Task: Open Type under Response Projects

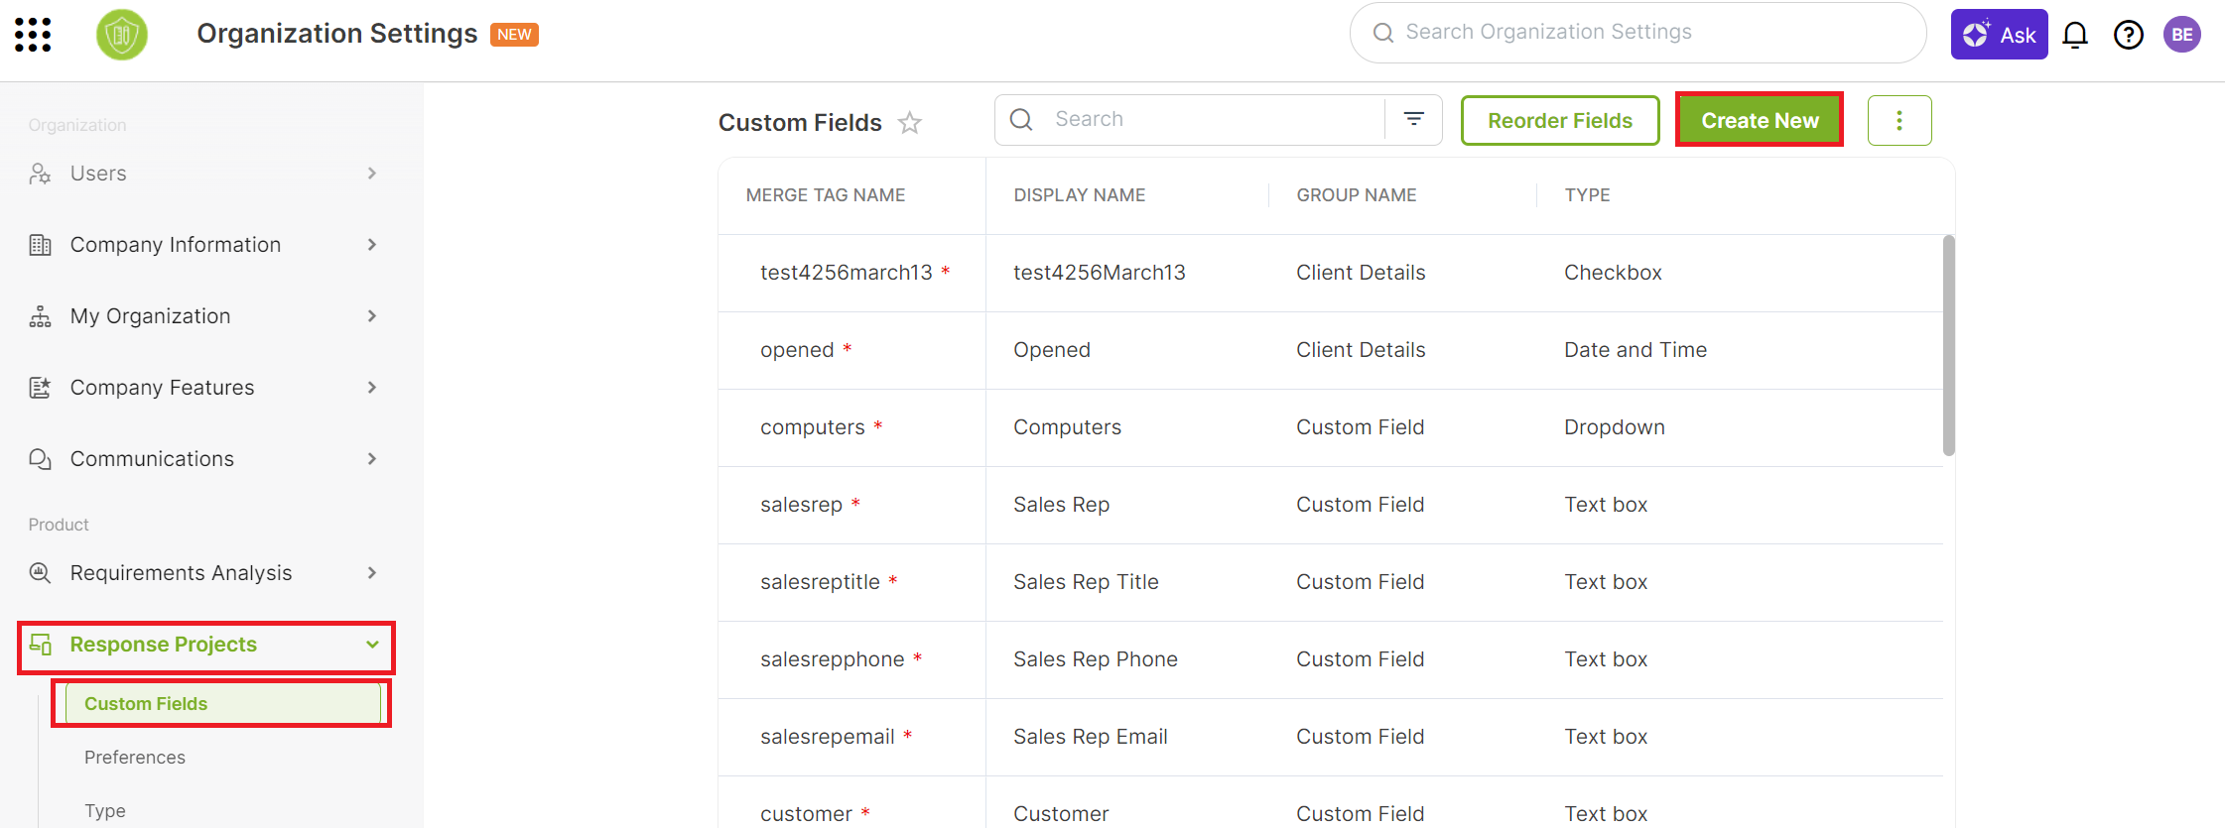Action: pos(105,811)
